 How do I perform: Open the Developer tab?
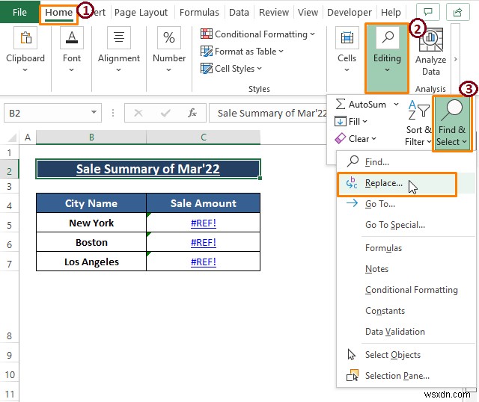click(x=350, y=12)
